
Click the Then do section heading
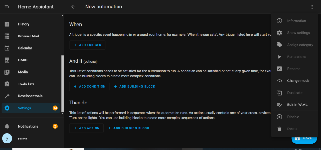[78, 103]
